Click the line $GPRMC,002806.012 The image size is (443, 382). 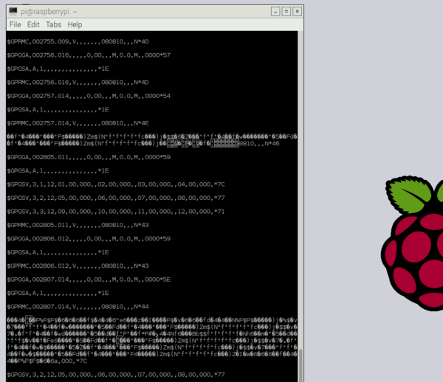(78, 266)
